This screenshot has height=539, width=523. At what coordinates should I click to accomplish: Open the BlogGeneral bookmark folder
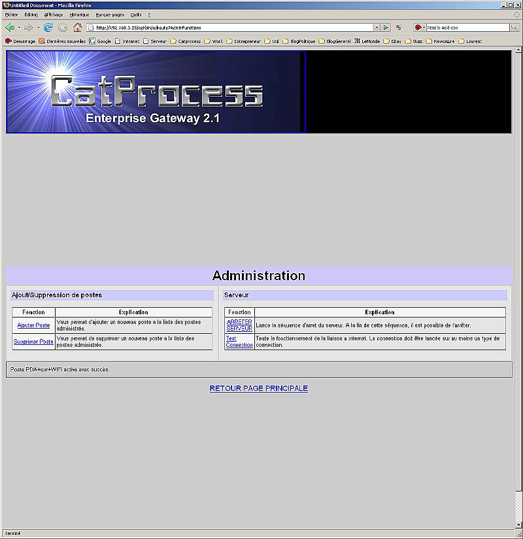point(335,41)
